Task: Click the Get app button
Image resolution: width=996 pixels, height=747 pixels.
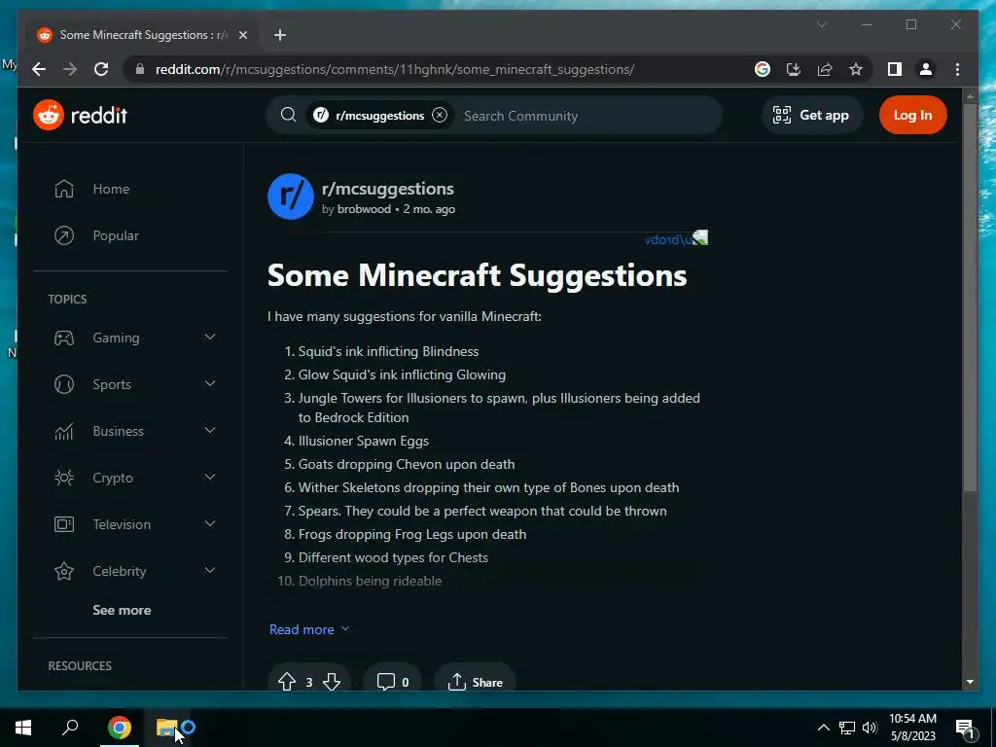Action: click(x=811, y=115)
